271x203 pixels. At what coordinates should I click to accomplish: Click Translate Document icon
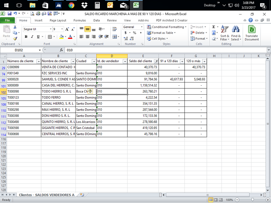(x=252, y=32)
